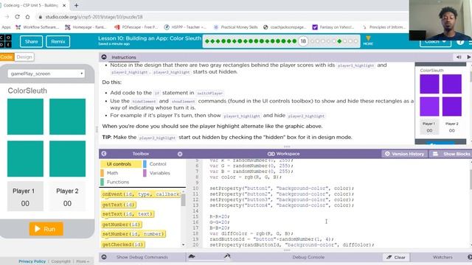
Task: Expand the Watchers panel arrow
Action: pos(469,257)
